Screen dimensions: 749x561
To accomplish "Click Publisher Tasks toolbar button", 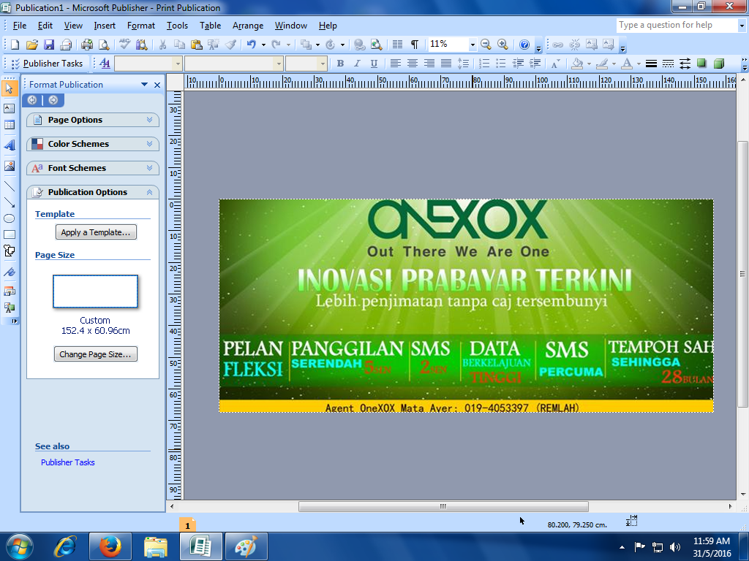I will 47,64.
